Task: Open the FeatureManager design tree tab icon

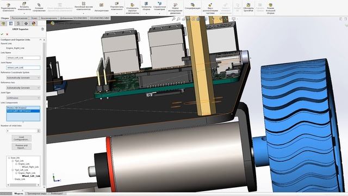Action: 3,23
